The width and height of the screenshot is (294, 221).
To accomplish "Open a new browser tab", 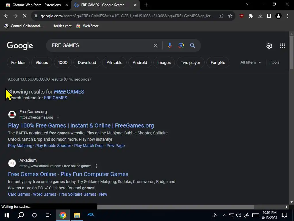I will coord(146,5).
